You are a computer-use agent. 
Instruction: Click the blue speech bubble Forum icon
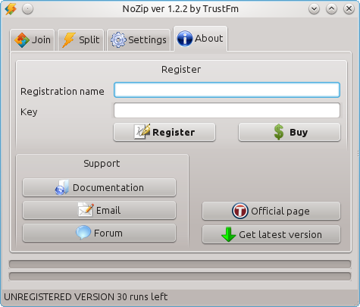tap(83, 233)
